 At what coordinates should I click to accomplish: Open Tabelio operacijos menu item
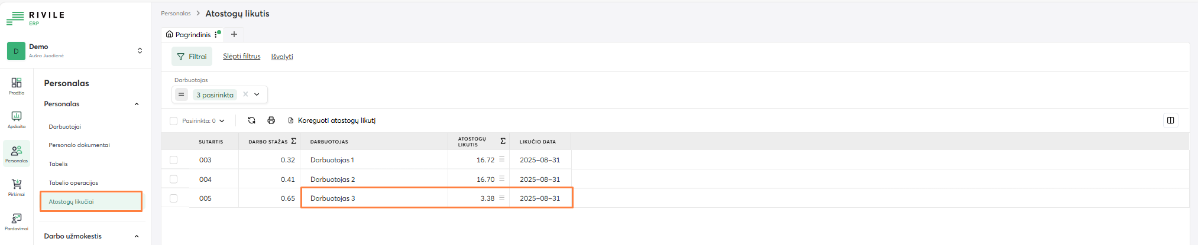pyautogui.click(x=73, y=183)
